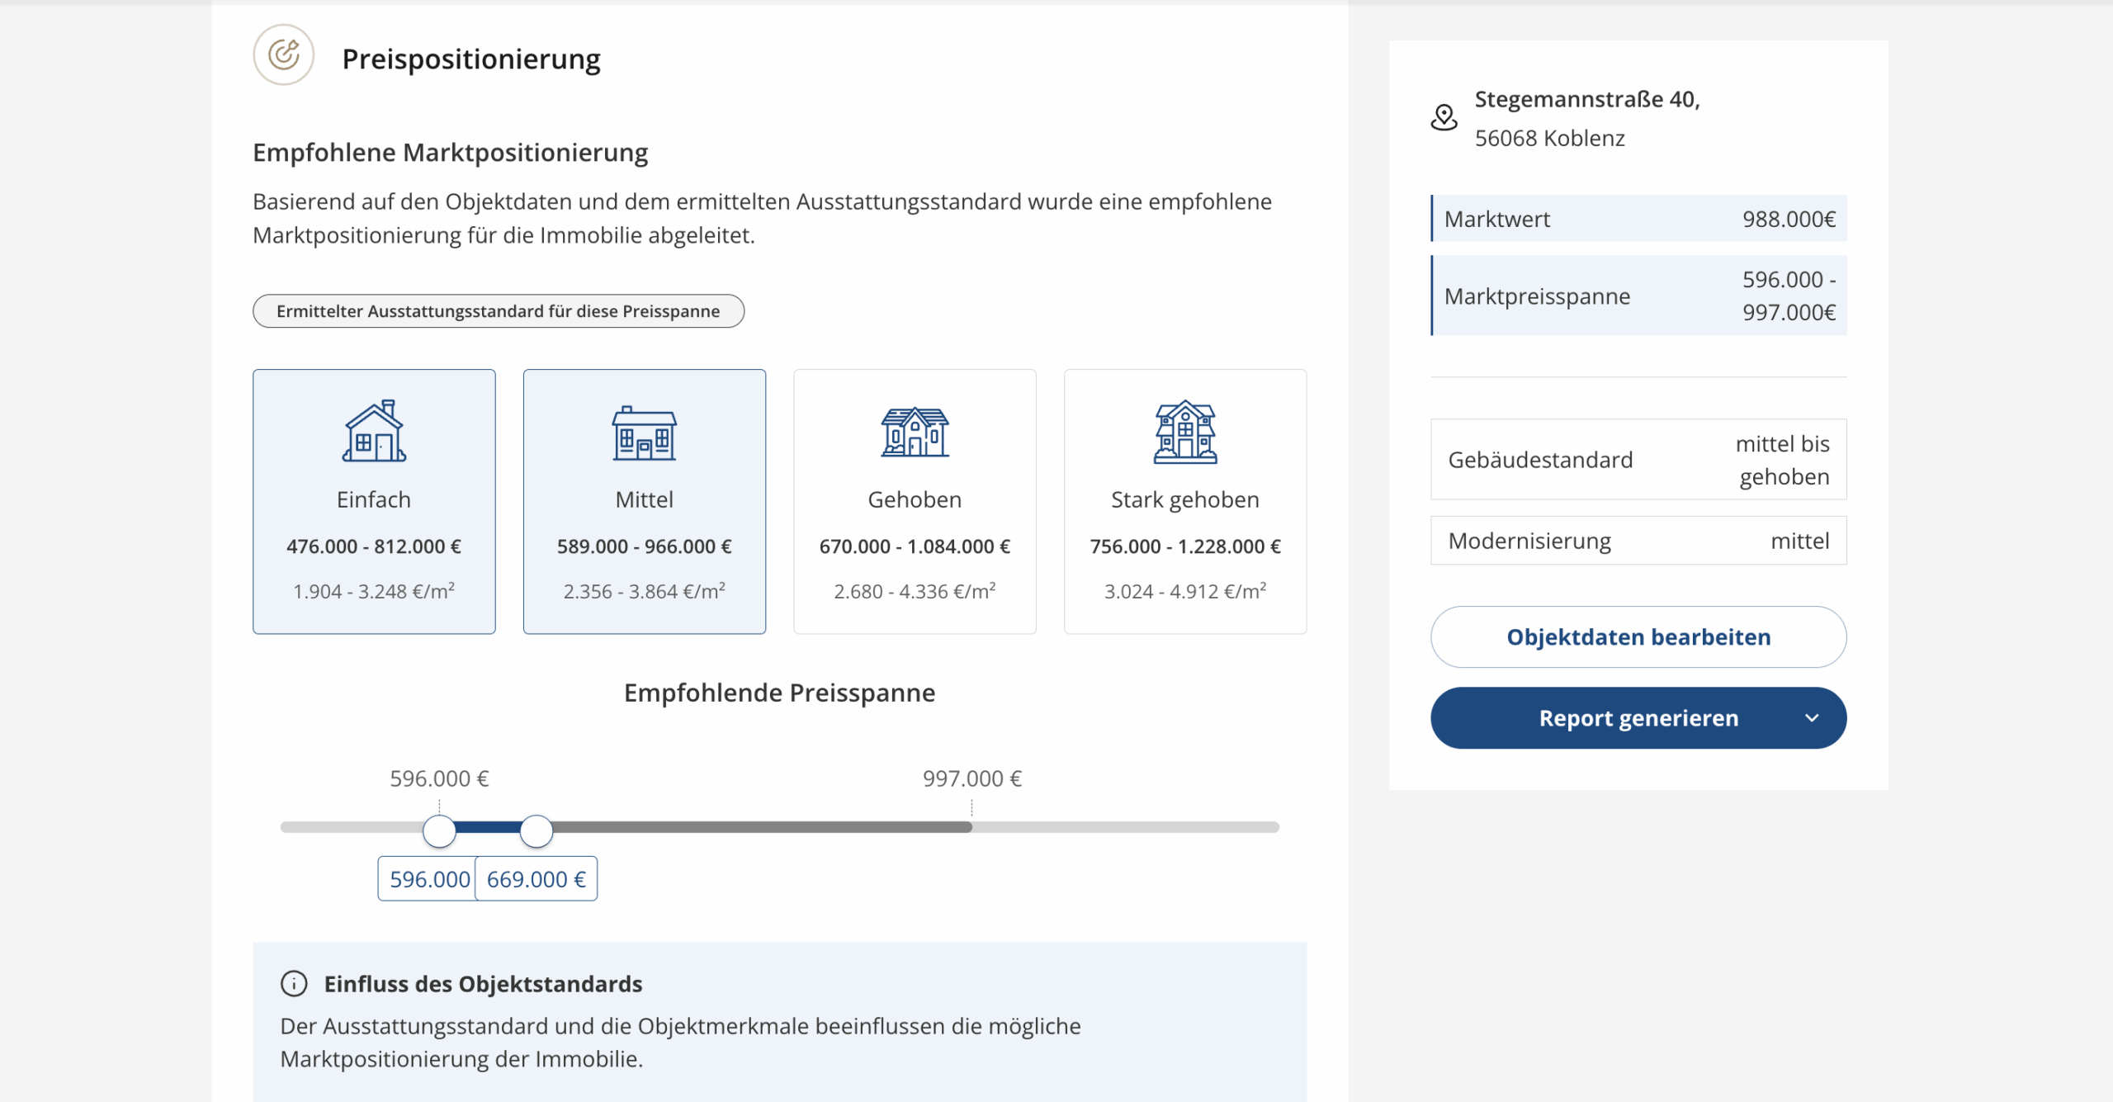The width and height of the screenshot is (2113, 1102).
Task: Select the Gehoben standard card
Action: click(x=915, y=502)
